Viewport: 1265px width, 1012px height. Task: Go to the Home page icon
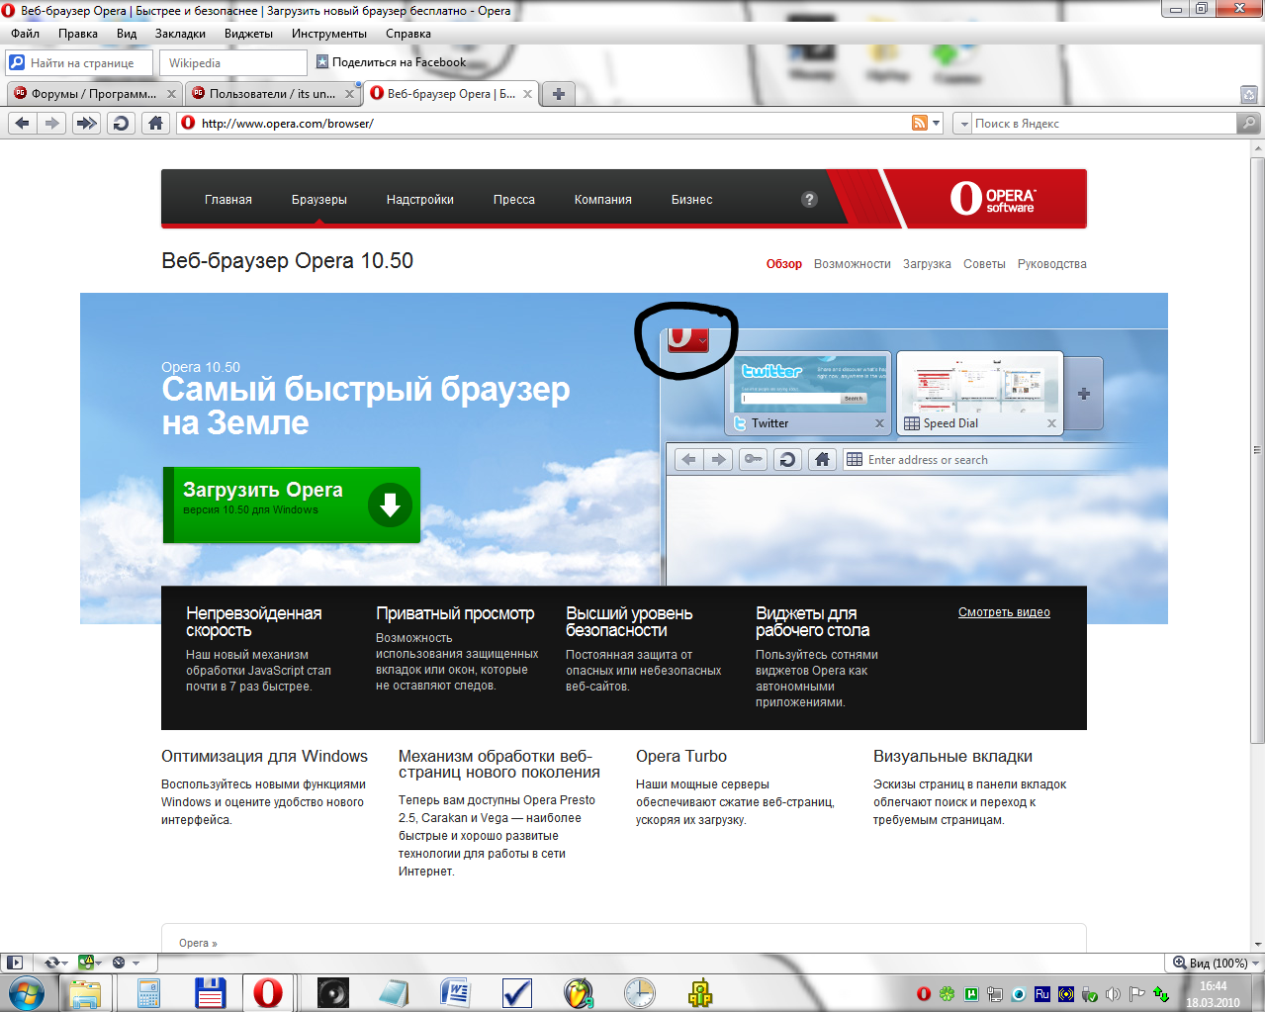pos(155,124)
